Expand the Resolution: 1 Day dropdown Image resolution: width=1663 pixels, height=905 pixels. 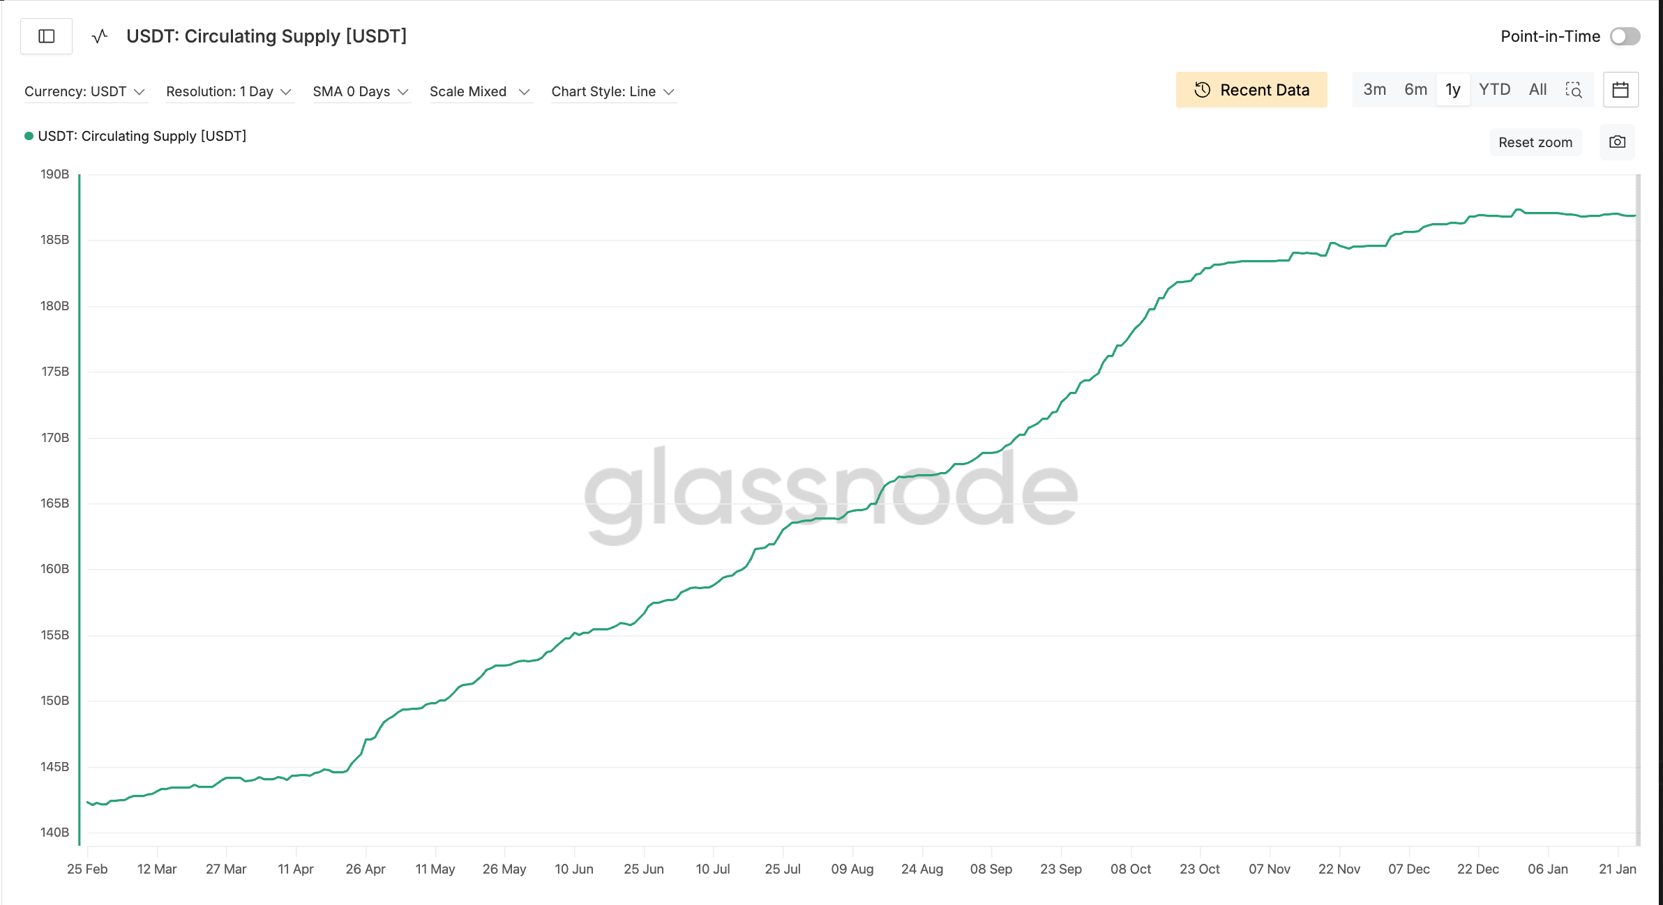pyautogui.click(x=229, y=92)
